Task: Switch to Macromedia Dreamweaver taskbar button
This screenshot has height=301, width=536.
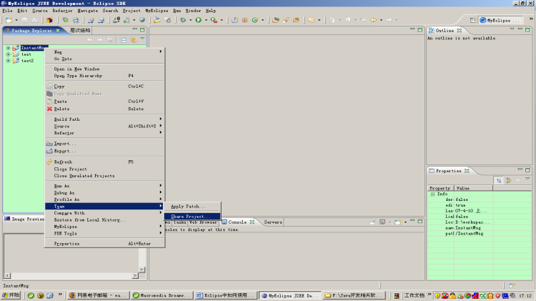Action: [162, 295]
